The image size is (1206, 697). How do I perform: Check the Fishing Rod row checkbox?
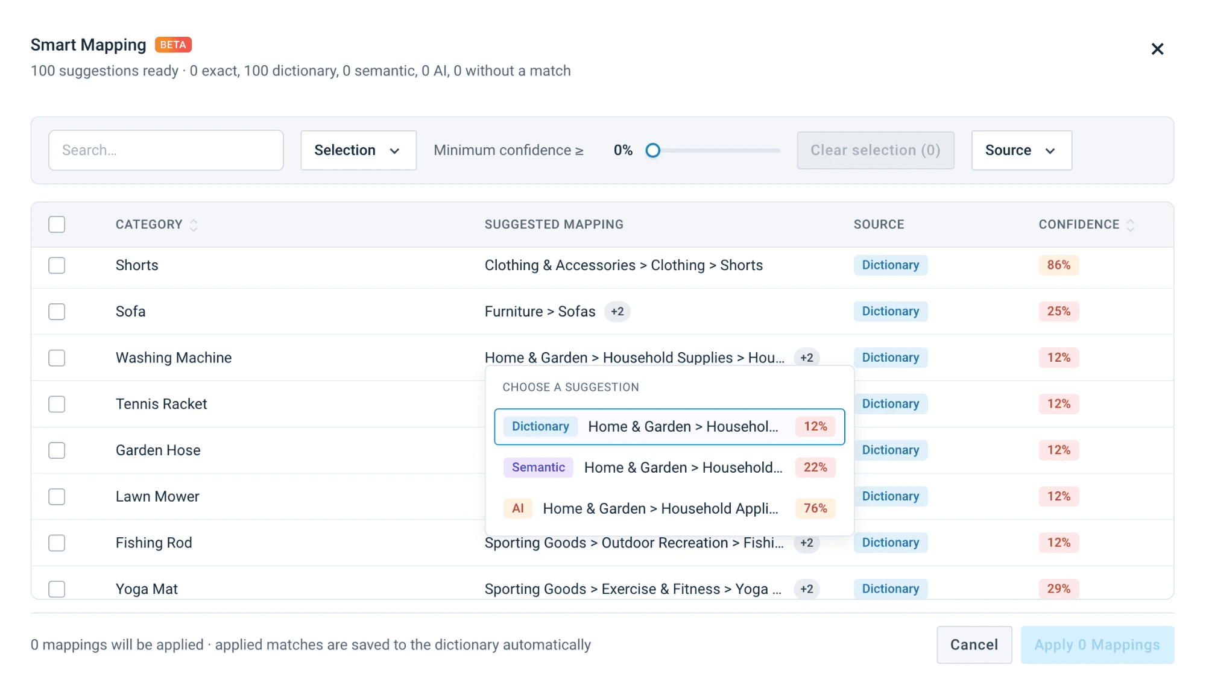click(x=57, y=543)
